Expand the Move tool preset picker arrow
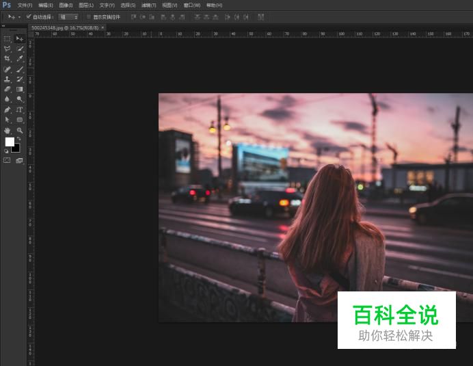This screenshot has height=366, width=473. pos(20,16)
